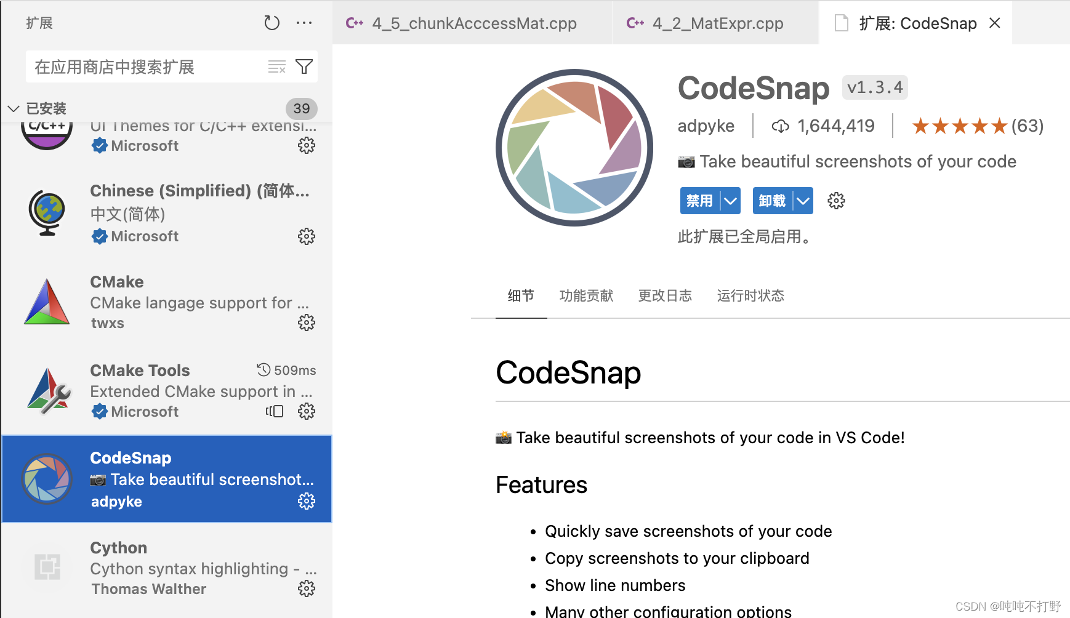Screen dimensions: 1070x618
Task: Open gear settings for CodeSnap in list
Action: pos(307,501)
